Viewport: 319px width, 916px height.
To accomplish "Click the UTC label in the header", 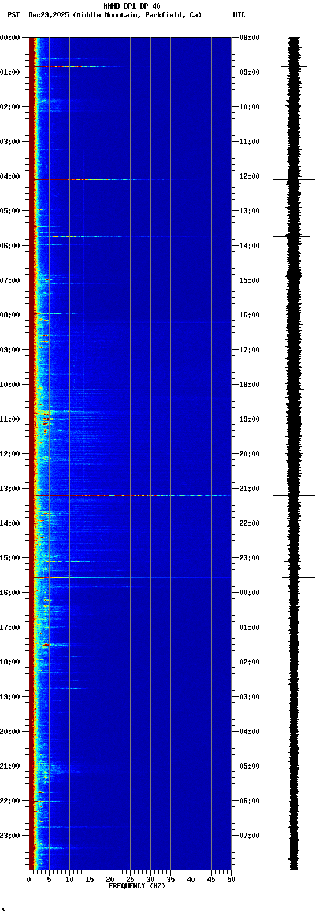I will pyautogui.click(x=239, y=15).
